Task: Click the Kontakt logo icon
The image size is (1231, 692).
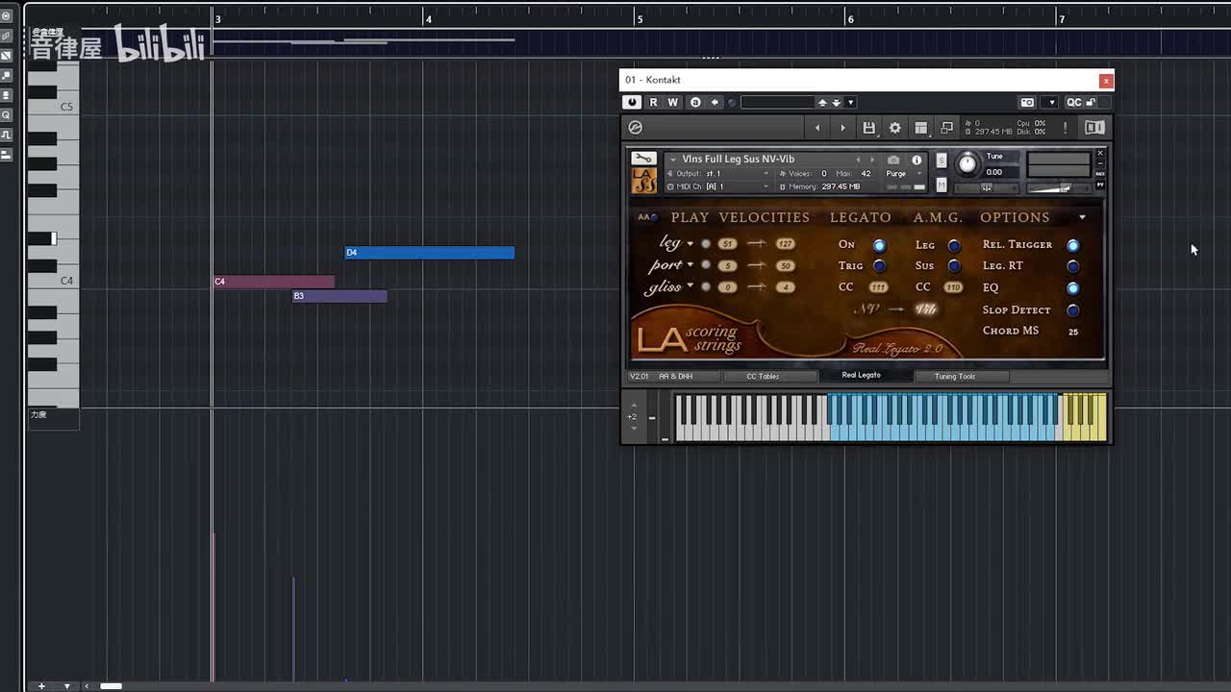Action: [635, 128]
